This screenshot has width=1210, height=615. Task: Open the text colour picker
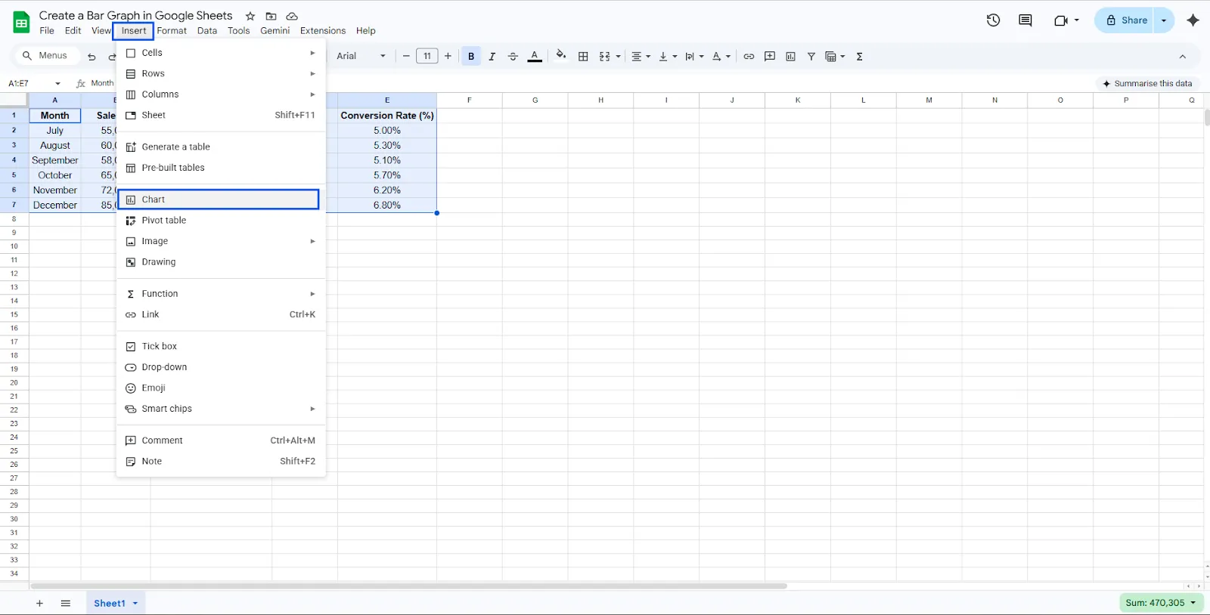tap(535, 57)
